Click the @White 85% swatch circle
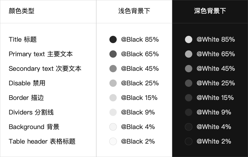Image resolution: width=248 pixels, height=157 pixels. tap(188, 40)
